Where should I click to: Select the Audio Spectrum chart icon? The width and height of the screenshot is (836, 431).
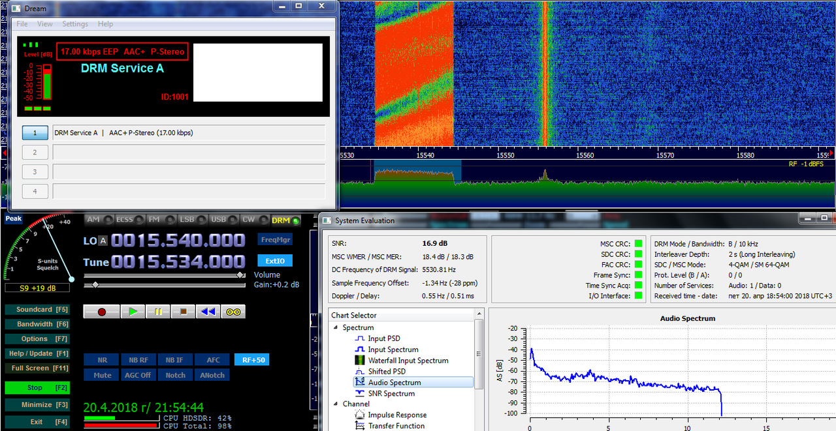coord(360,382)
